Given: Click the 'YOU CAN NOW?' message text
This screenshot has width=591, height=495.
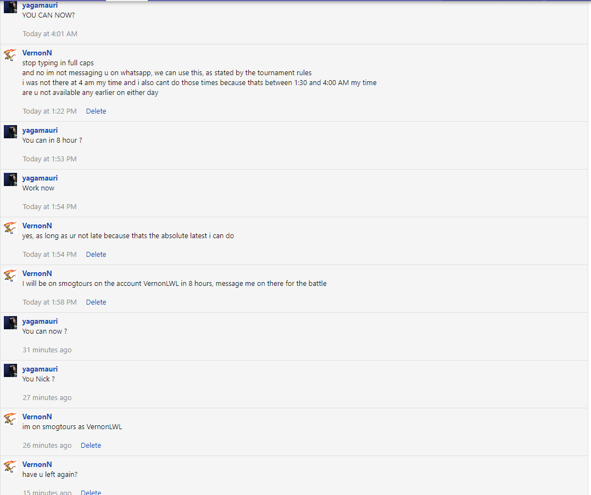Looking at the screenshot, I should pos(49,15).
